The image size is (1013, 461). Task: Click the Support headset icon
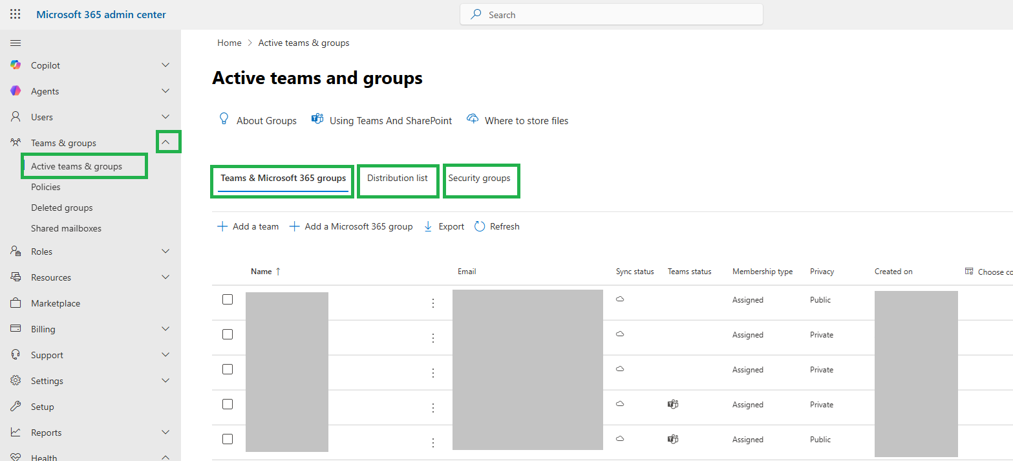16,354
